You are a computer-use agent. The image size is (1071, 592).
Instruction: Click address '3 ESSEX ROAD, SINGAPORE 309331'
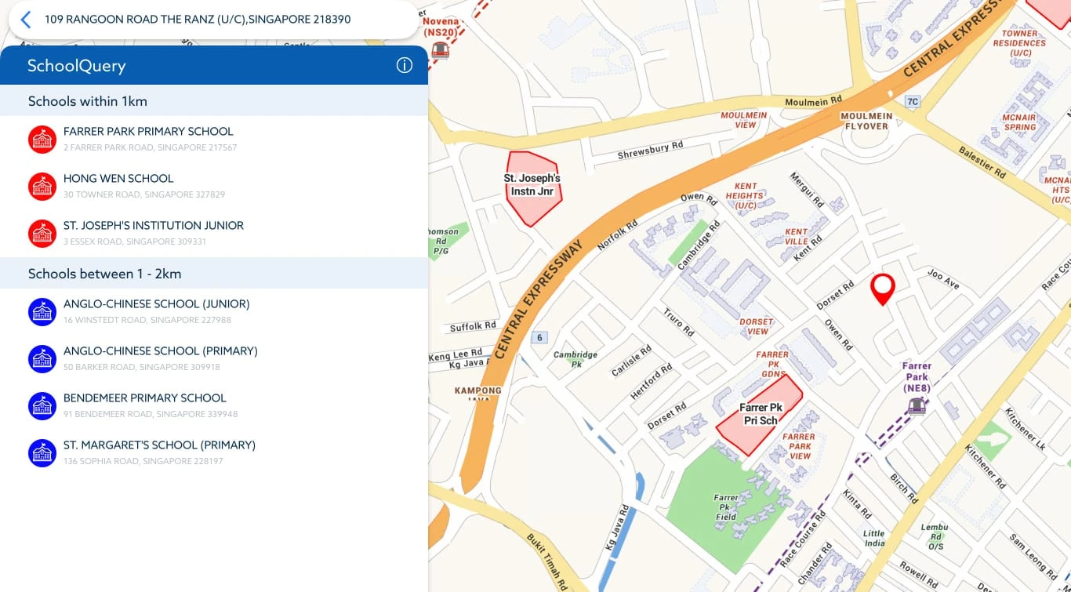click(135, 242)
